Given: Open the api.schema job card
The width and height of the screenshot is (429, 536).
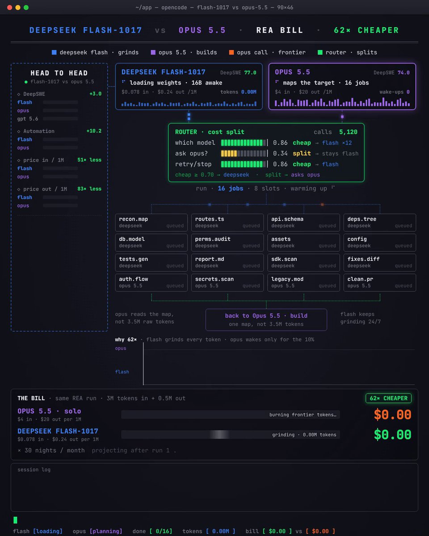Looking at the screenshot, I should pos(304,222).
